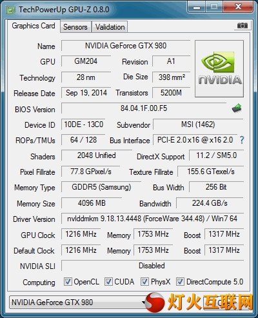Image resolution: width=258 pixels, height=318 pixels.
Task: Open the NVIDIA GeForce GTX 980 dropdown
Action: [78, 303]
